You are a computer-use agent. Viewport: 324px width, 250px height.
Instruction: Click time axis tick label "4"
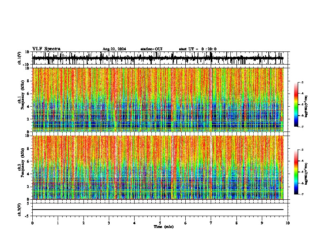[135, 223]
